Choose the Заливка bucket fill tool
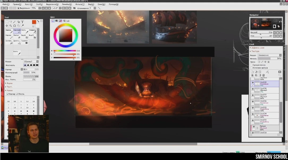Image resolution: width=288 pixels, height=160 pixels. click(x=9, y=42)
